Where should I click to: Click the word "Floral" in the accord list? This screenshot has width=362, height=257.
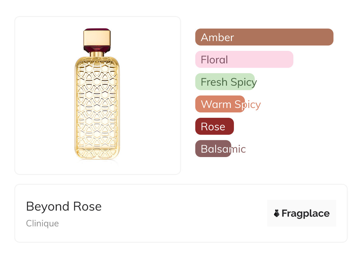click(x=214, y=60)
